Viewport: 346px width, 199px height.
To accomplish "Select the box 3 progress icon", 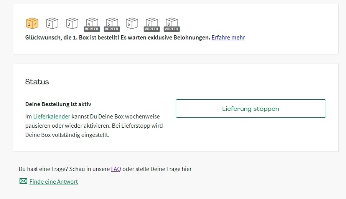I will point(72,24).
